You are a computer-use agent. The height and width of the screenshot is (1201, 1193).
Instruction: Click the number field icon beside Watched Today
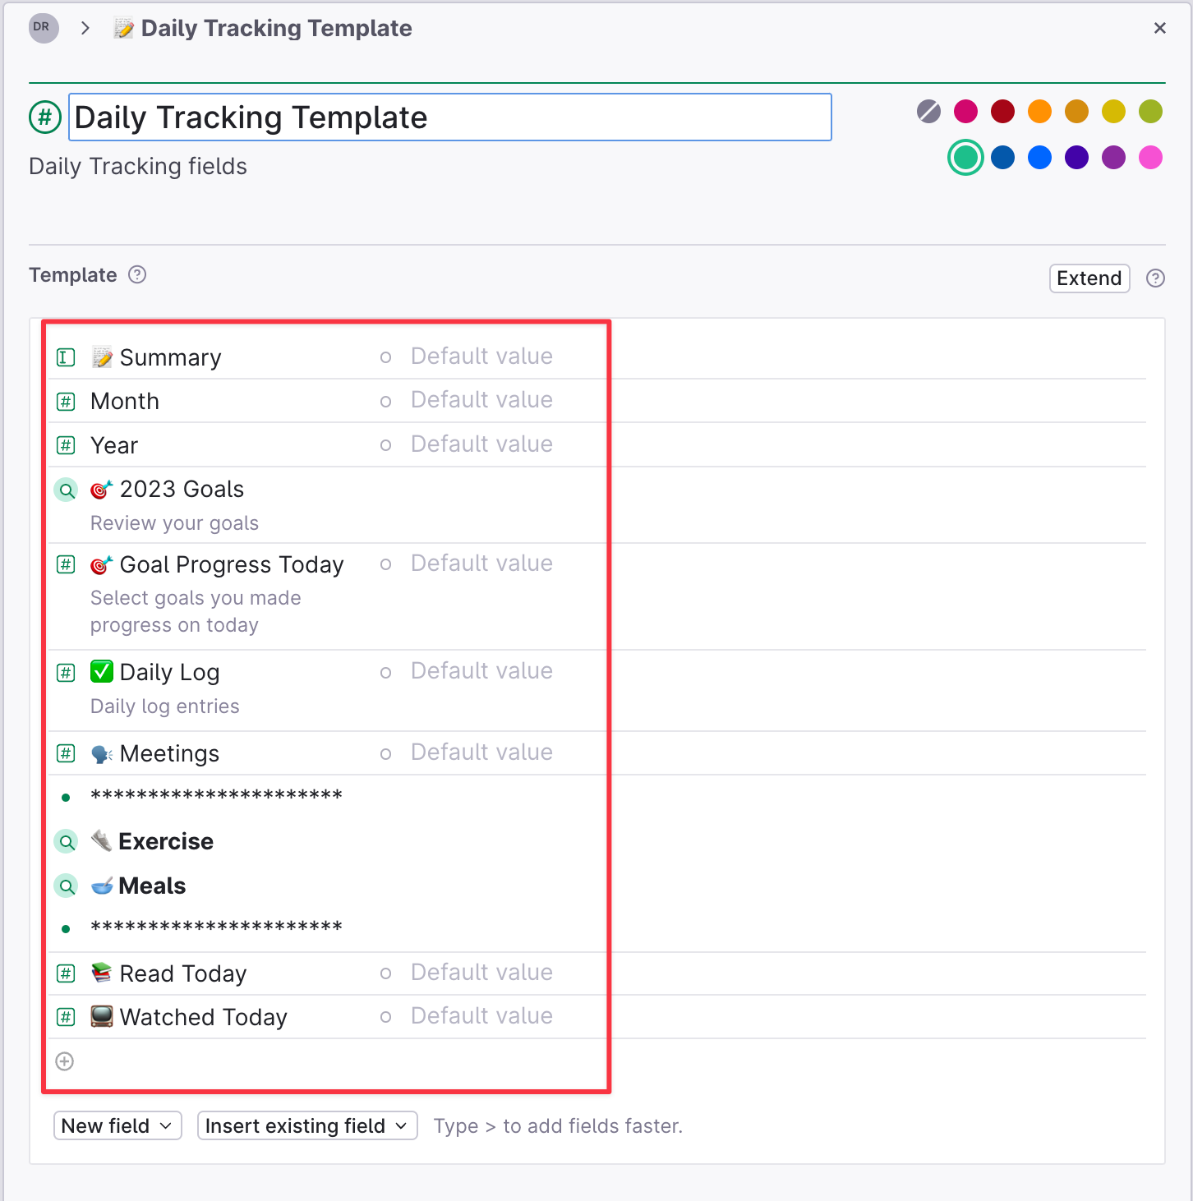click(65, 1016)
